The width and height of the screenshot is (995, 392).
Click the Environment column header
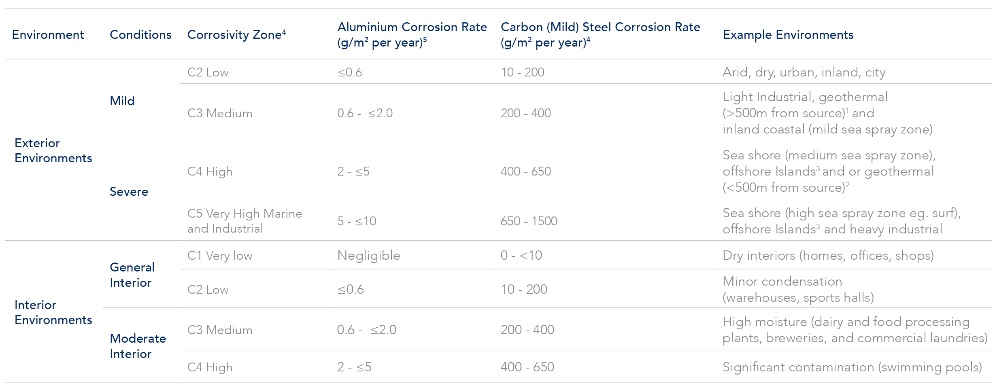[x=48, y=35]
